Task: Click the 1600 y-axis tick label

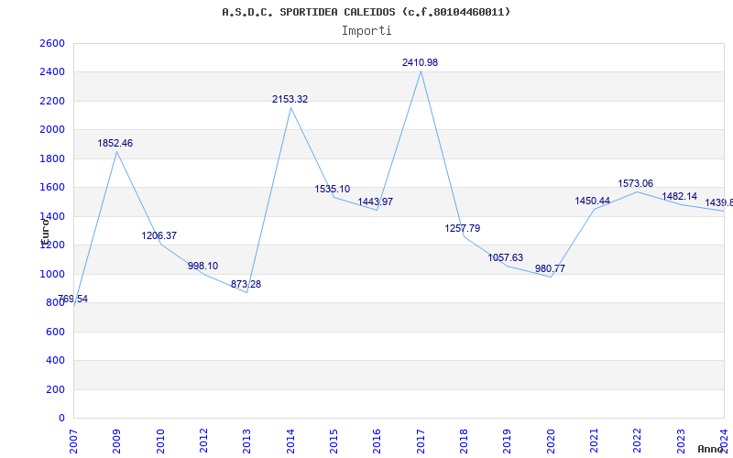Action: point(52,188)
